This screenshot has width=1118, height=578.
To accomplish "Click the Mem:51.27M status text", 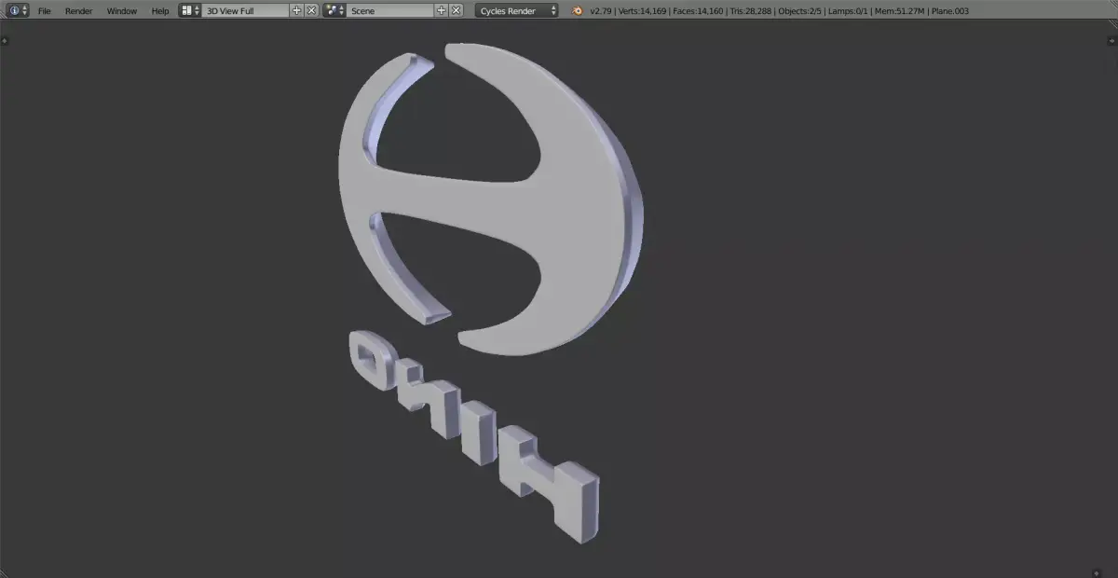I will 900,10.
